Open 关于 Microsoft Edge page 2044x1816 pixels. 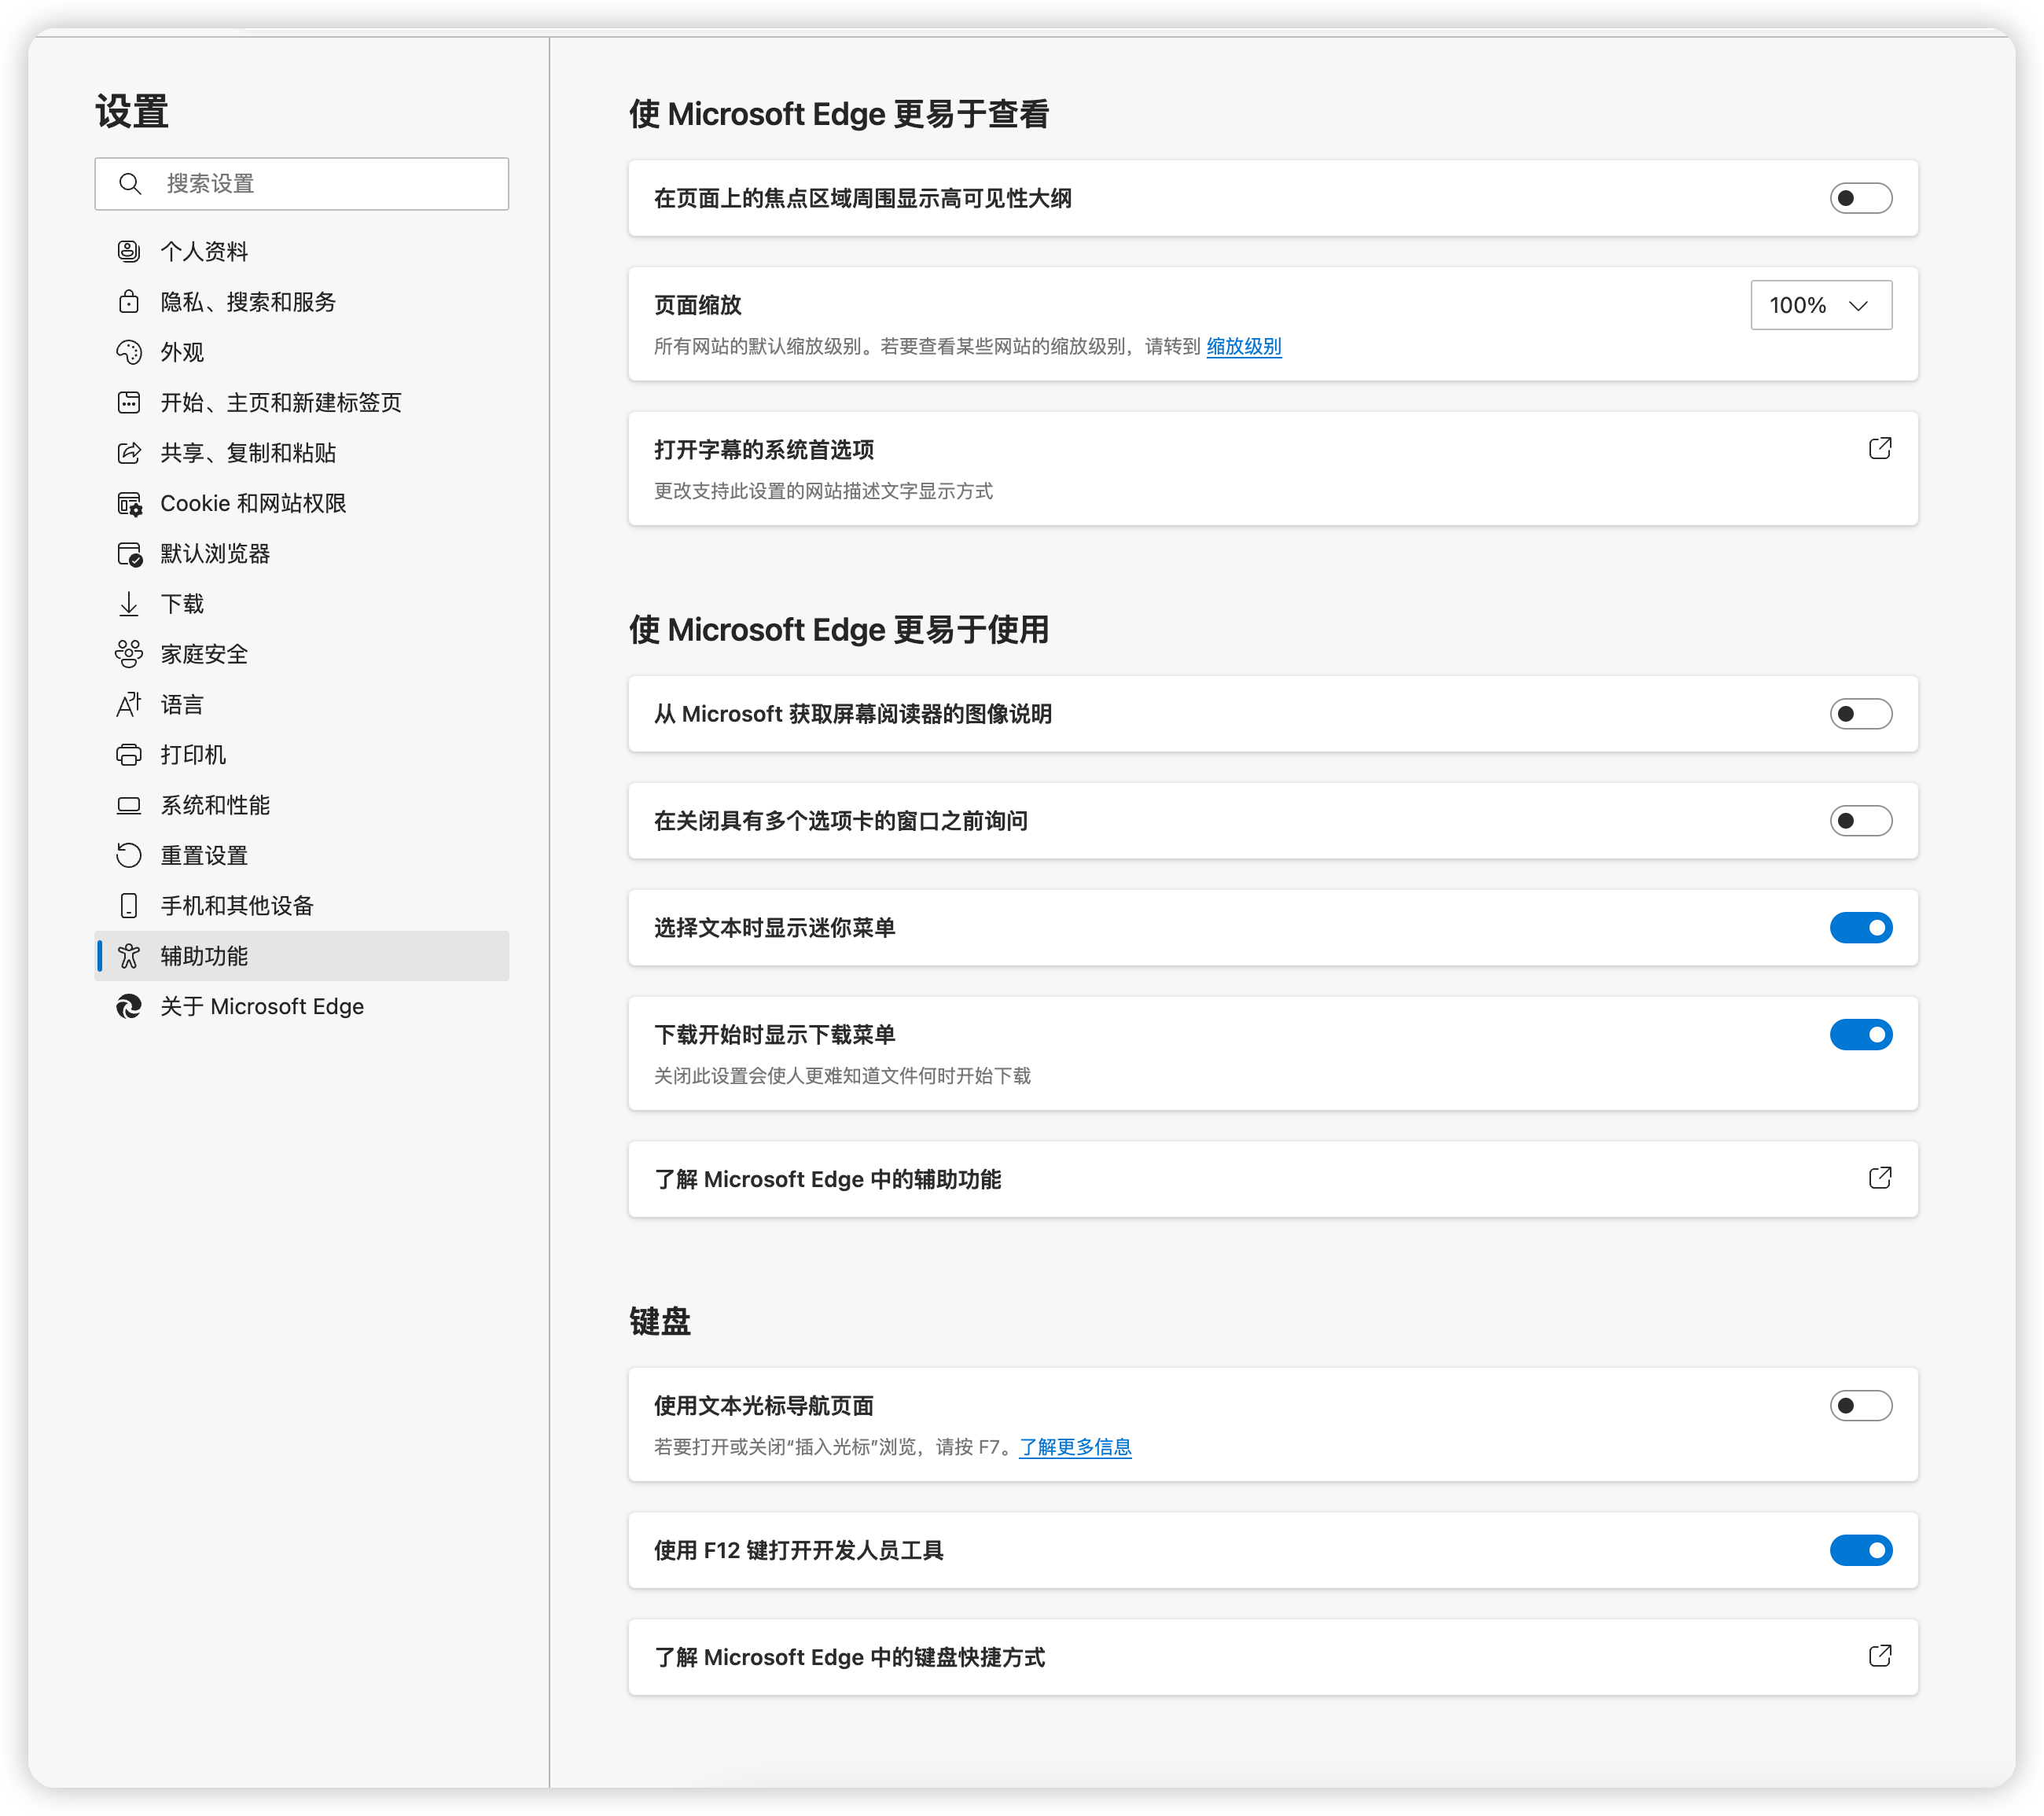coord(302,1006)
